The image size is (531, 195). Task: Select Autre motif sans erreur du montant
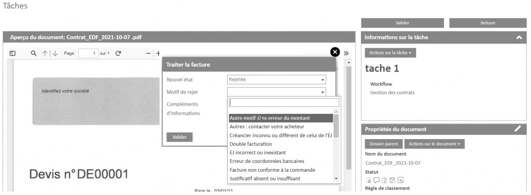click(x=281, y=118)
